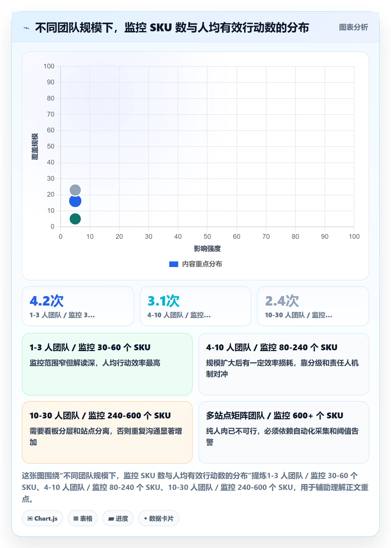391x548 pixels.
Task: Click the truncated 10-30 人团队 / 监控… caption
Action: 299,315
